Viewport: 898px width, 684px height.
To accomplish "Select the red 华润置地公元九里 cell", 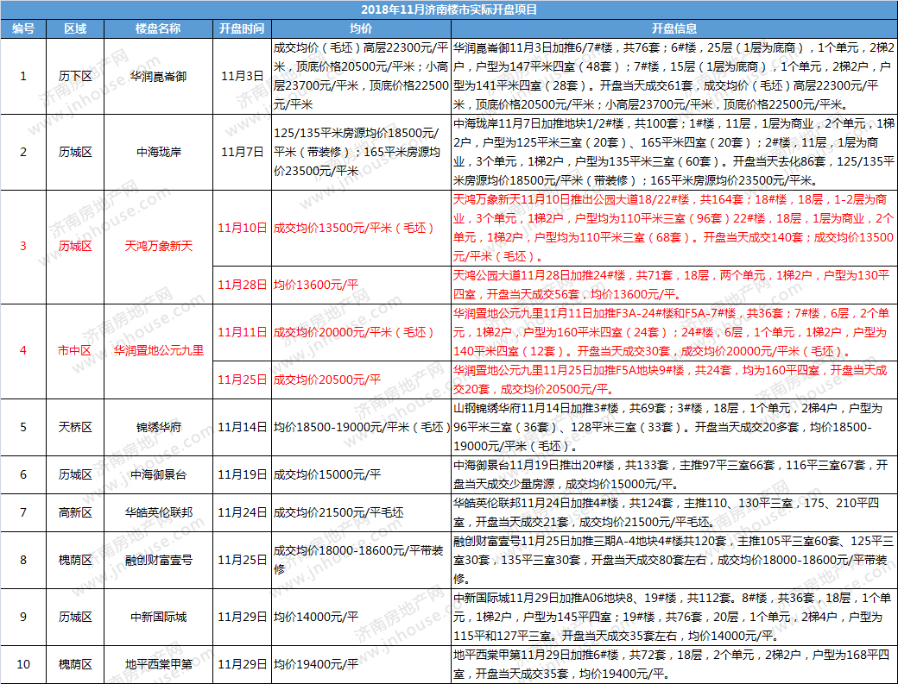I will point(158,350).
